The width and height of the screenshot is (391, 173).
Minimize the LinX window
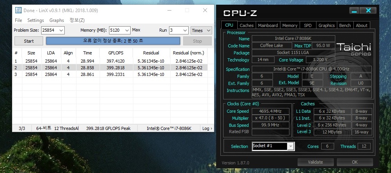tap(169, 10)
